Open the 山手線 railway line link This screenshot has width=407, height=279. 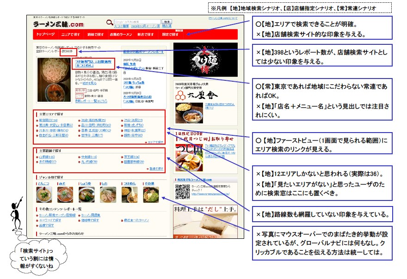click(47, 157)
